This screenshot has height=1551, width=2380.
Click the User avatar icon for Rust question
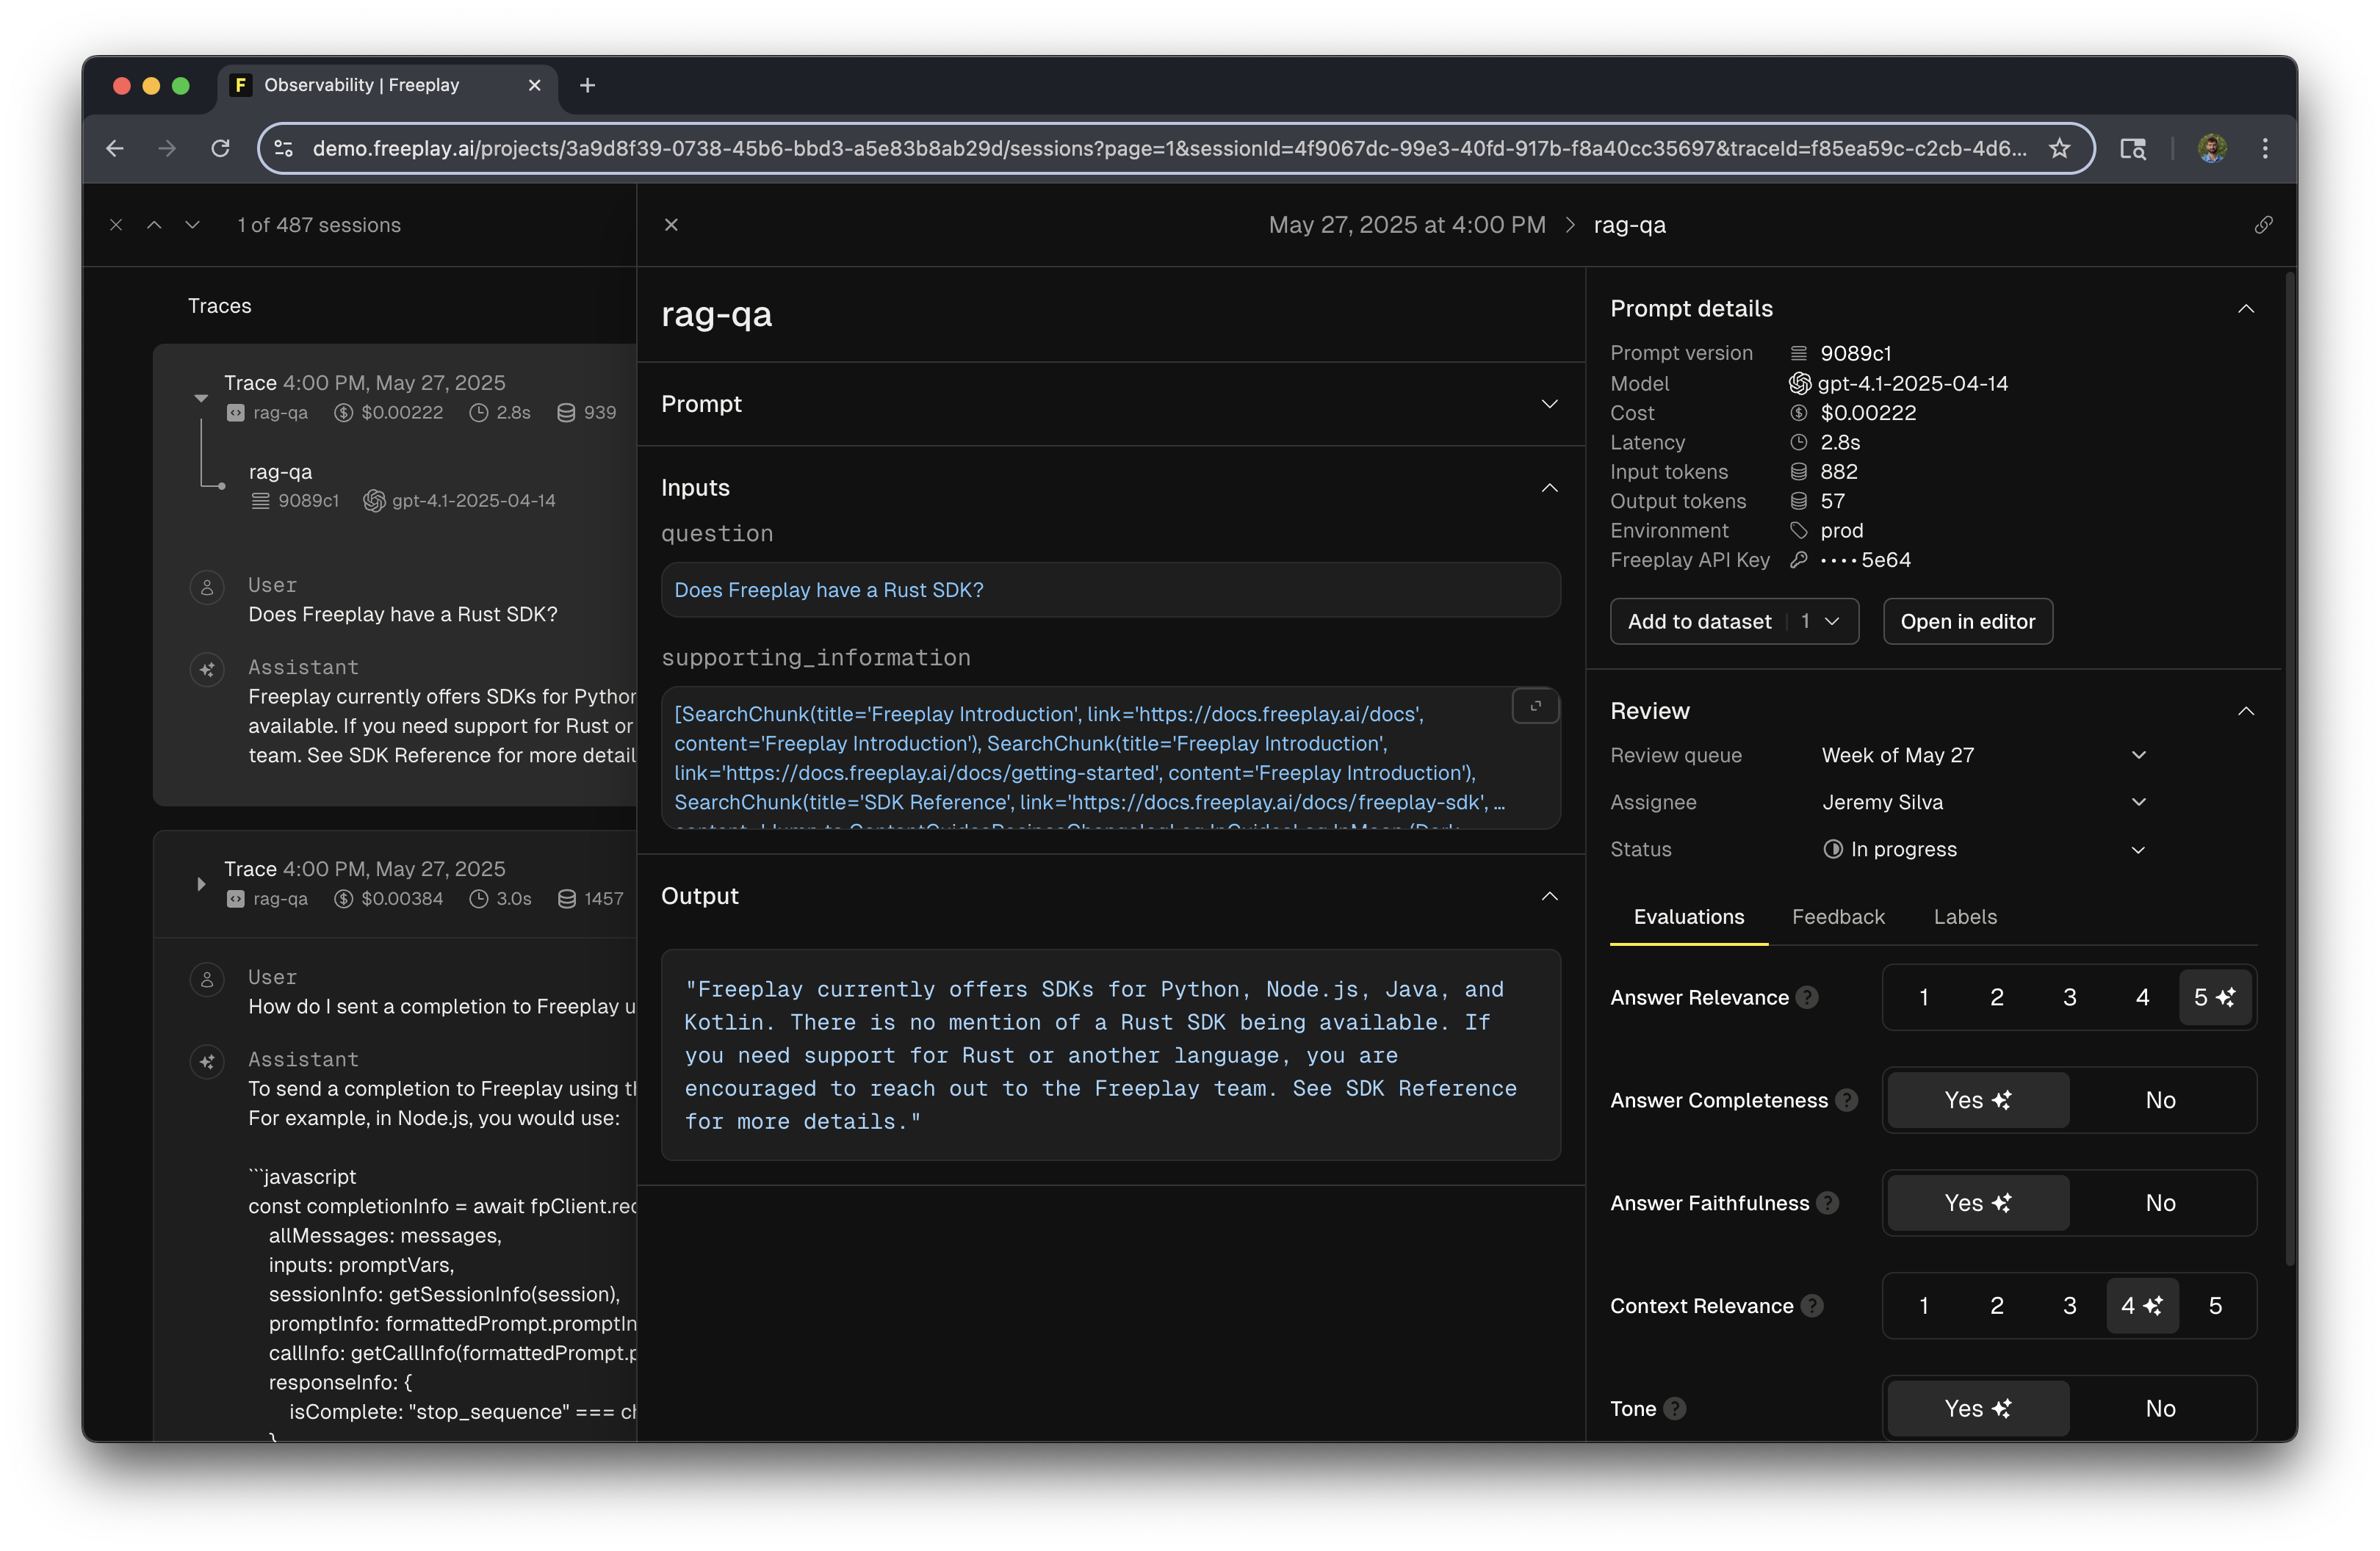click(207, 587)
